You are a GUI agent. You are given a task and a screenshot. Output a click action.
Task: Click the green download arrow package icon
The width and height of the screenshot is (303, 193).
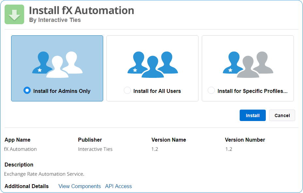(14, 14)
